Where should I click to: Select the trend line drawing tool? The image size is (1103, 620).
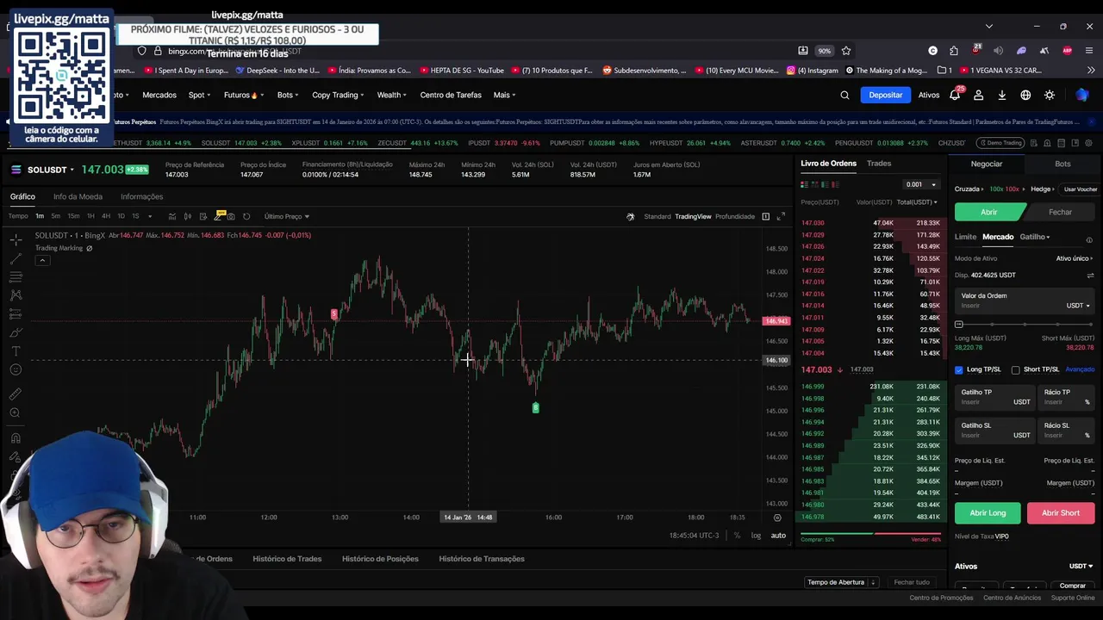16,258
